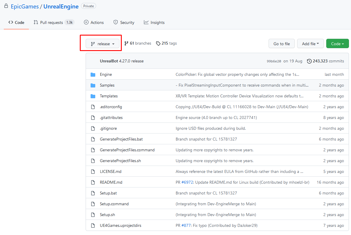This screenshot has height=235, width=351.
Task: Go to the Security tab
Action: pos(124,22)
